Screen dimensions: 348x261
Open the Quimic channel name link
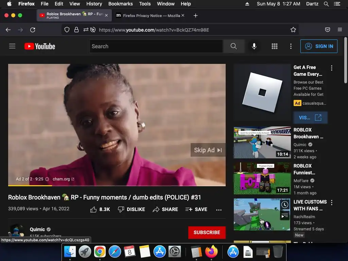tap(37, 229)
